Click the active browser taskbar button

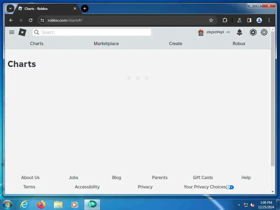pos(92,205)
